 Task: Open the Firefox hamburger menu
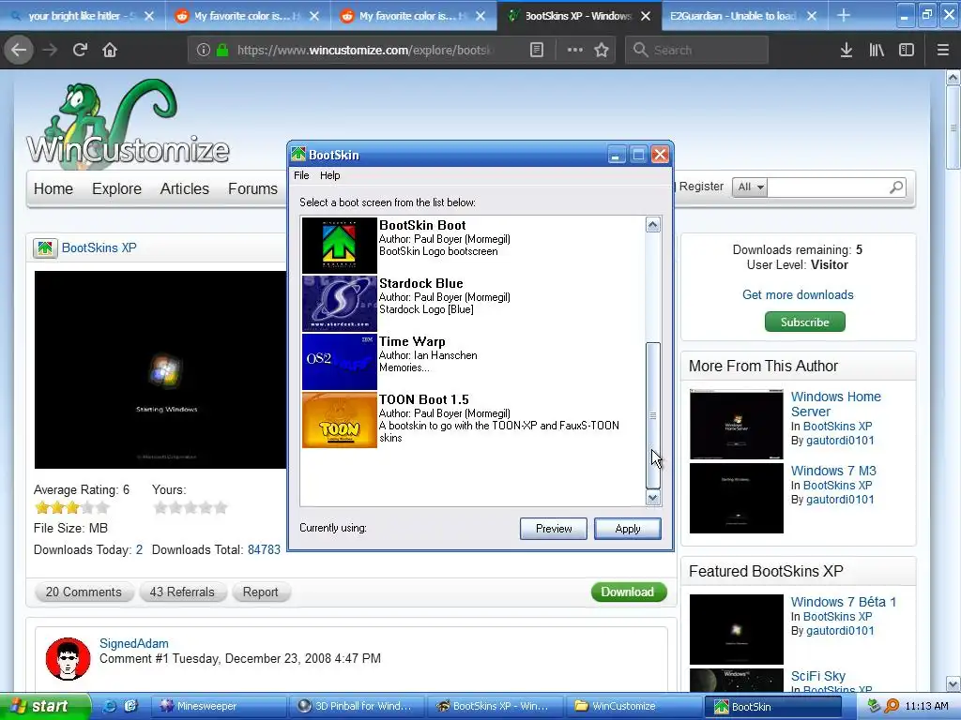tap(943, 51)
